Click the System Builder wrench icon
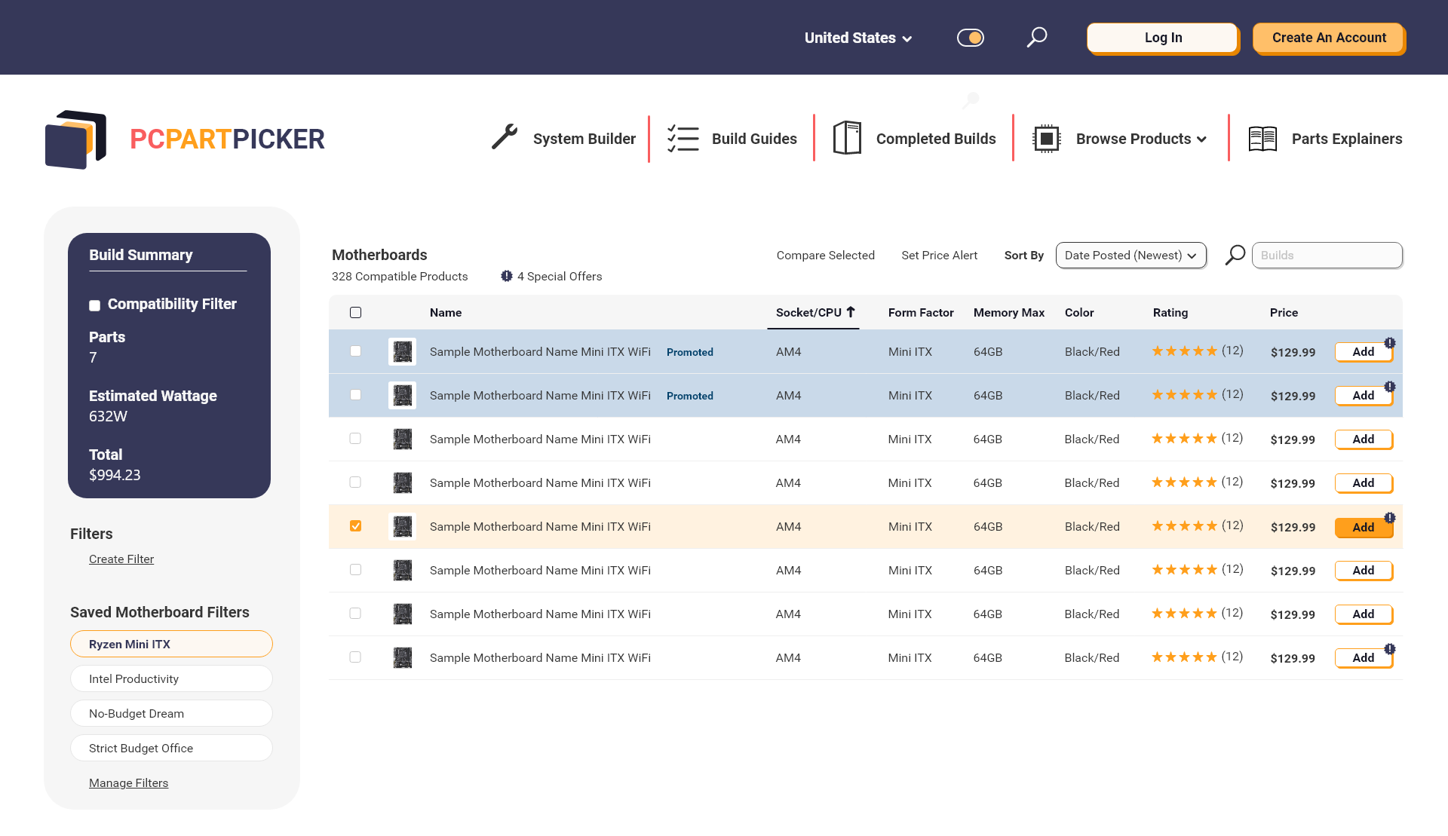Screen dimensions: 1448x836 pyautogui.click(x=505, y=137)
